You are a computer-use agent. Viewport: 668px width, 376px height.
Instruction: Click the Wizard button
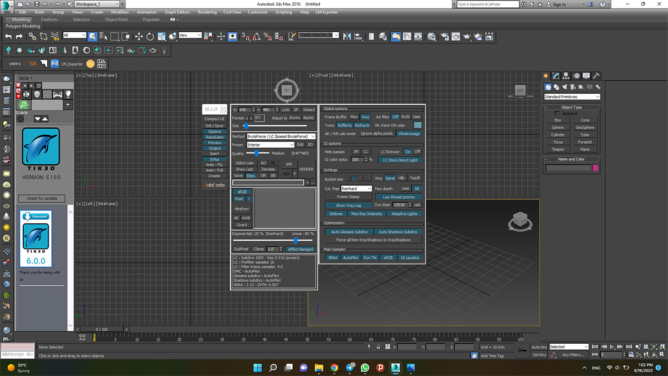click(309, 110)
